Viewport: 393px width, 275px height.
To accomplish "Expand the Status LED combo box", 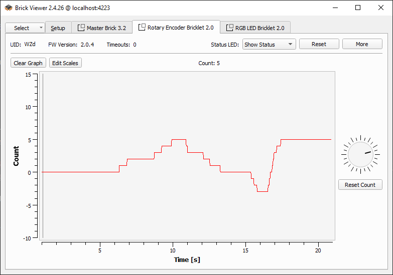I will (x=269, y=45).
